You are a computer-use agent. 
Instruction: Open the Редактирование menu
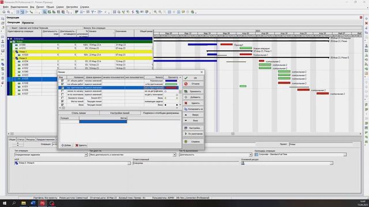(x=19, y=7)
